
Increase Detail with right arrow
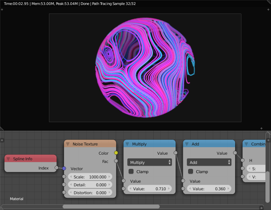110,185
